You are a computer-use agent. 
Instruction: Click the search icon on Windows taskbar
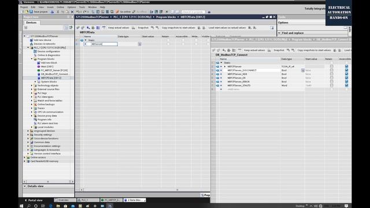coord(28,206)
